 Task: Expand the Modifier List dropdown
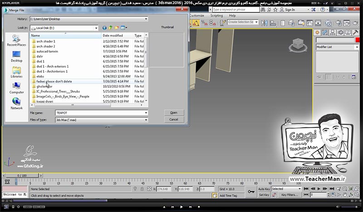(357, 47)
